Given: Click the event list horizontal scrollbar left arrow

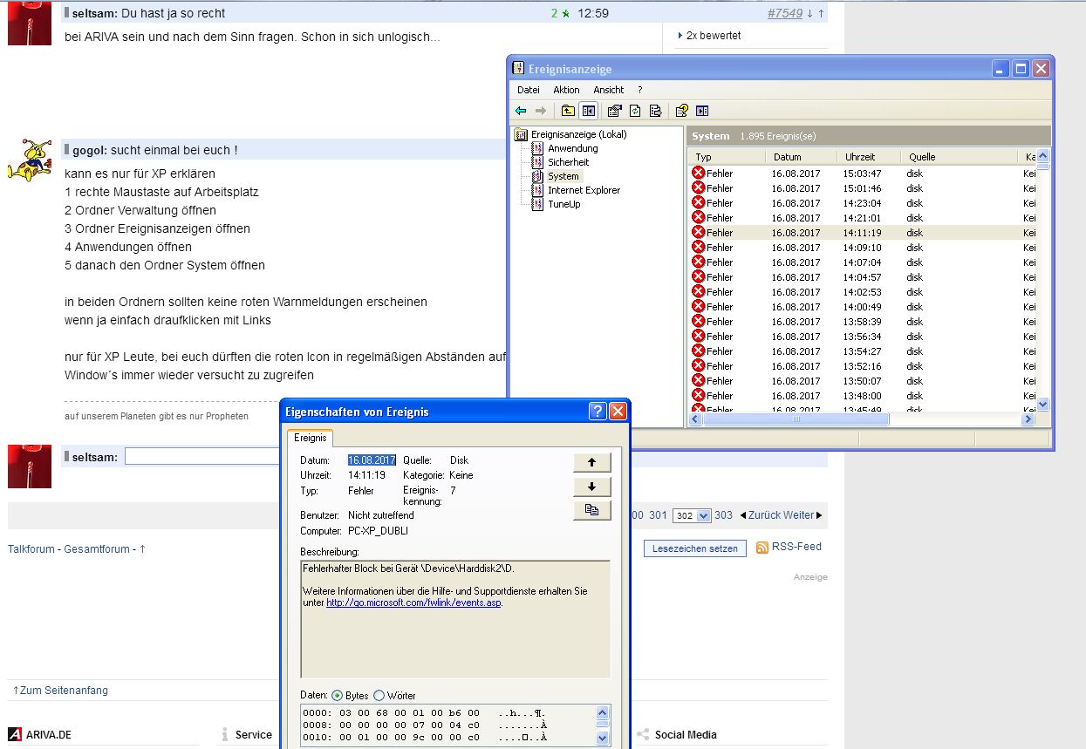Looking at the screenshot, I should click(695, 419).
